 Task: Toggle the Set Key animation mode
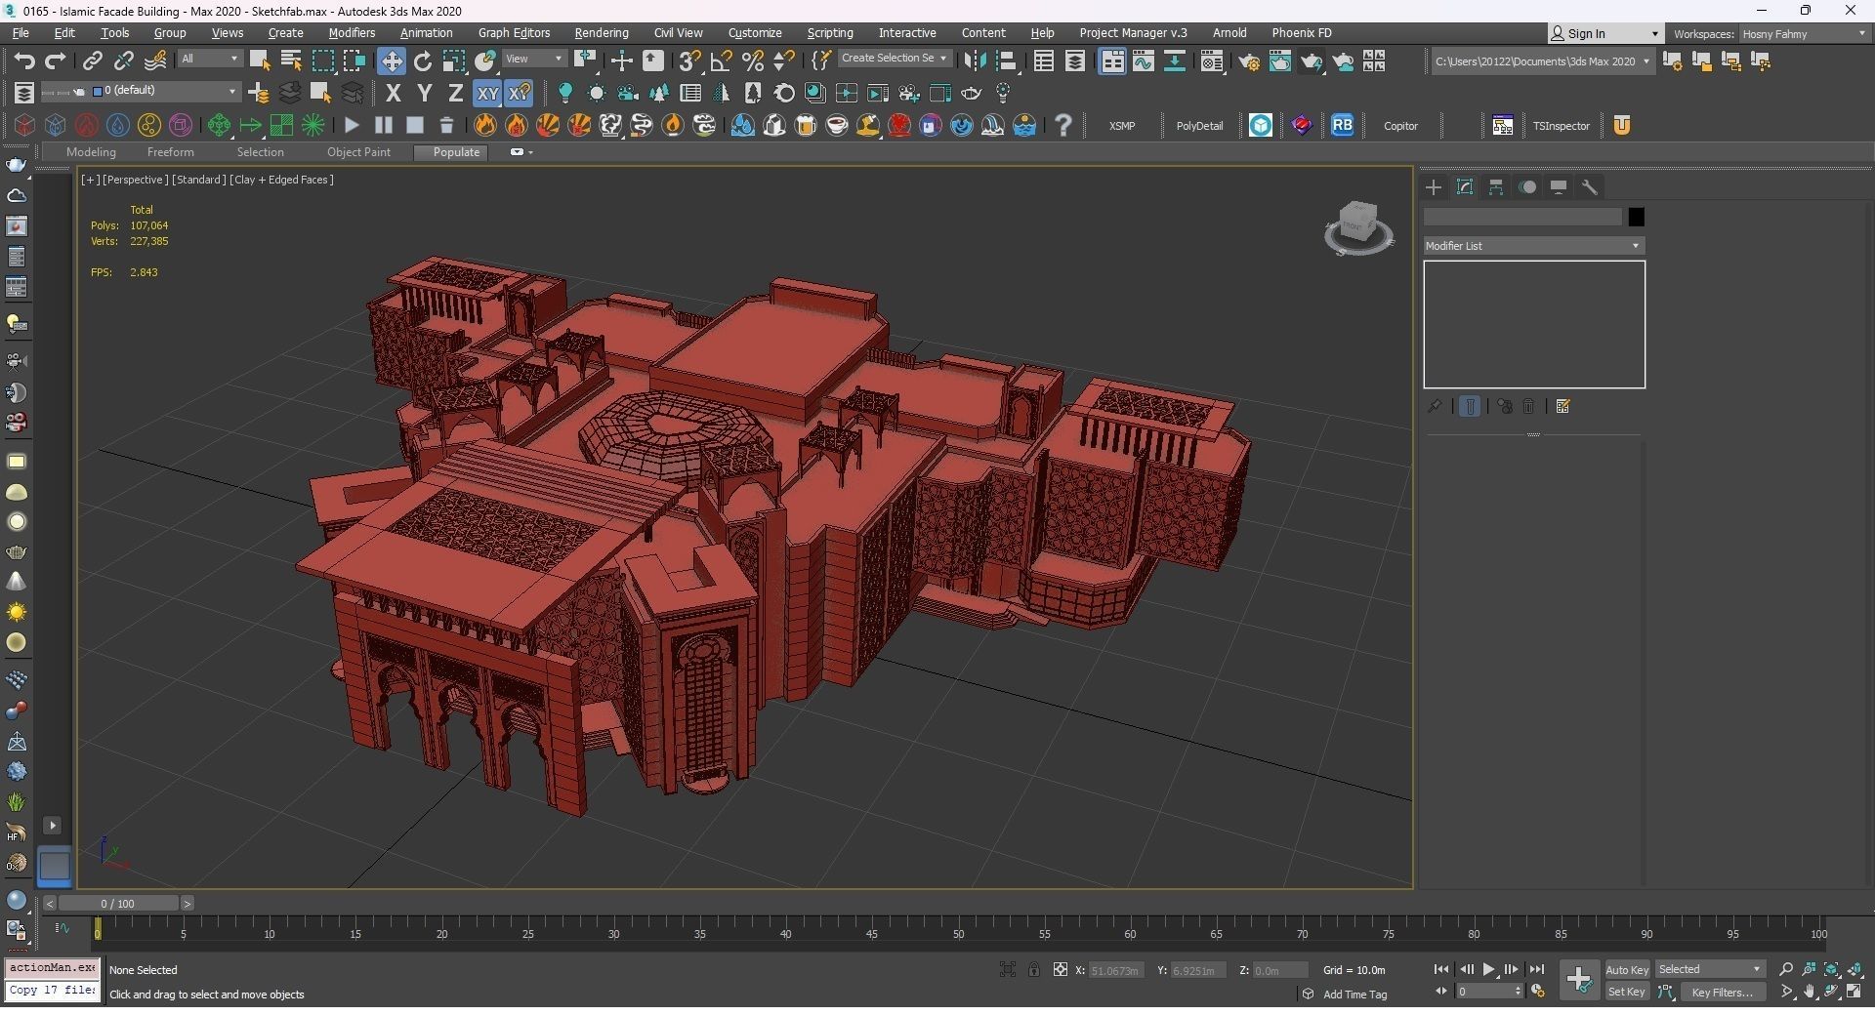coord(1627,992)
